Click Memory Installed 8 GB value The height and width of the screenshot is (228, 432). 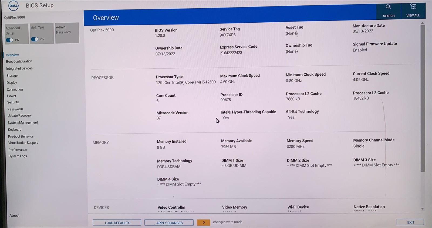click(161, 147)
